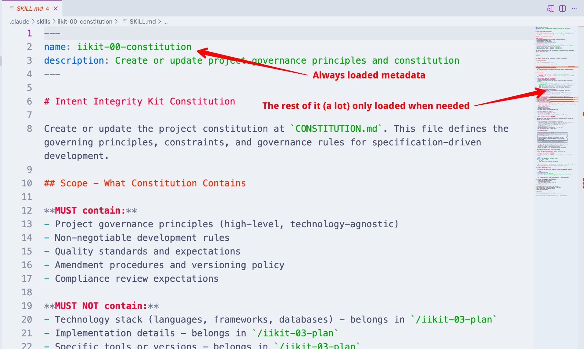Click SKILL.md in the breadcrumb path

[143, 22]
